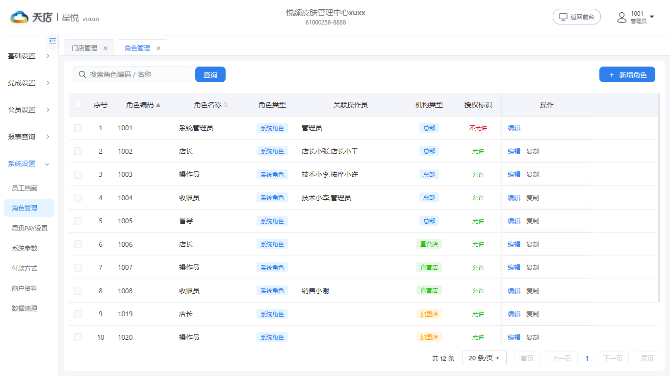Click the search magnifier icon
This screenshot has width=670, height=376.
[82, 74]
